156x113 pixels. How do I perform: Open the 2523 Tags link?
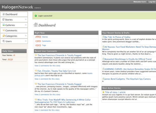(44, 45)
